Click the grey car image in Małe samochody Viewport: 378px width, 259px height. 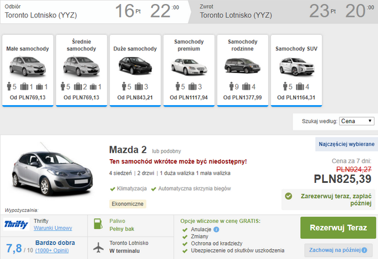tap(28, 66)
